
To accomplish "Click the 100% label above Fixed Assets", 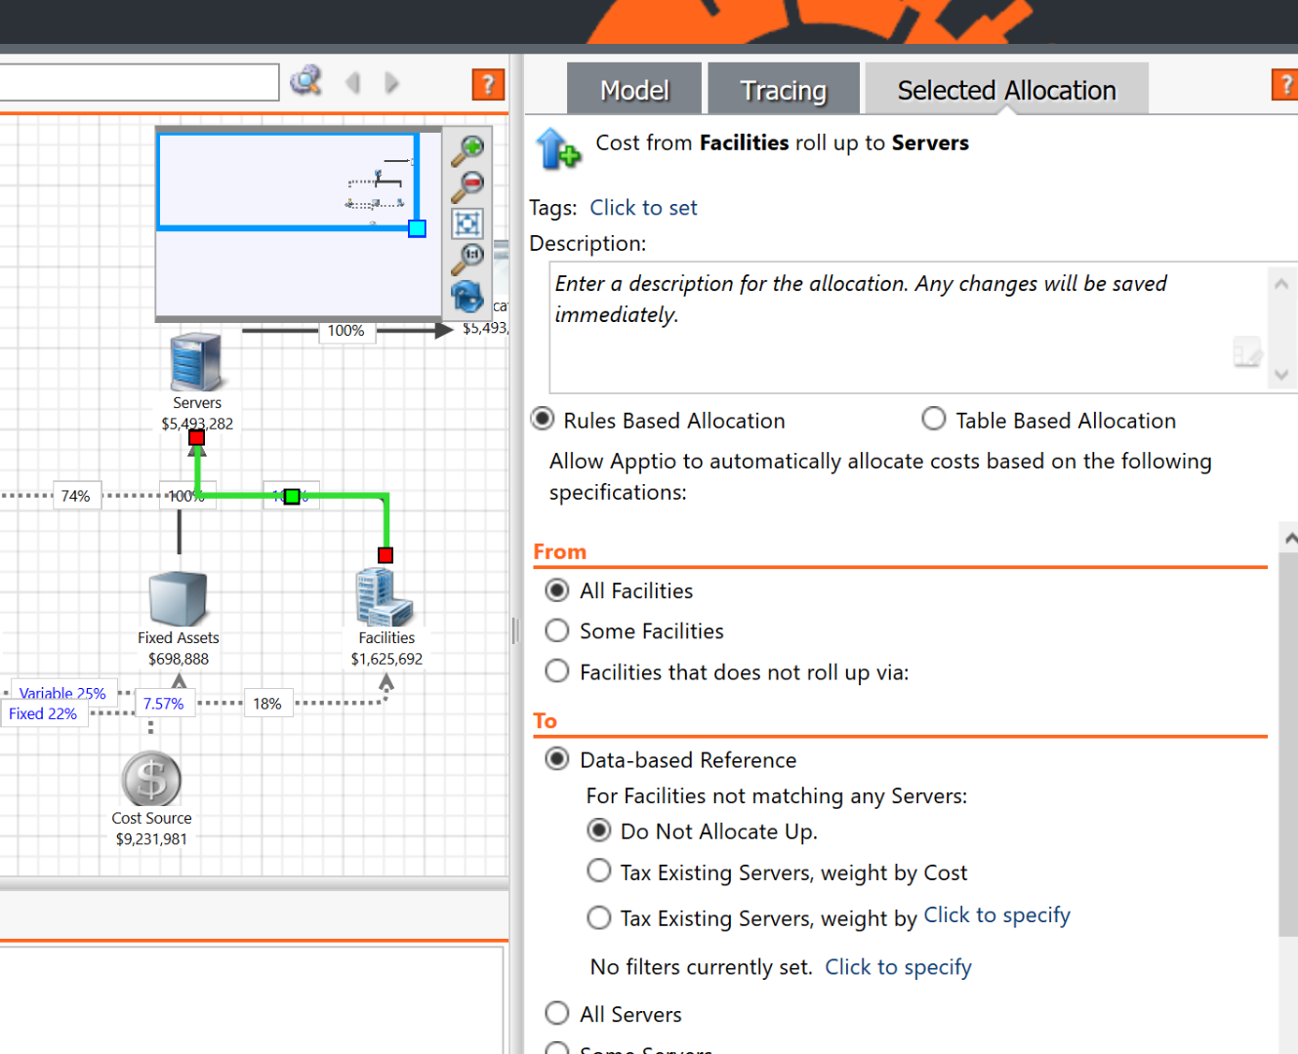I will pos(185,496).
